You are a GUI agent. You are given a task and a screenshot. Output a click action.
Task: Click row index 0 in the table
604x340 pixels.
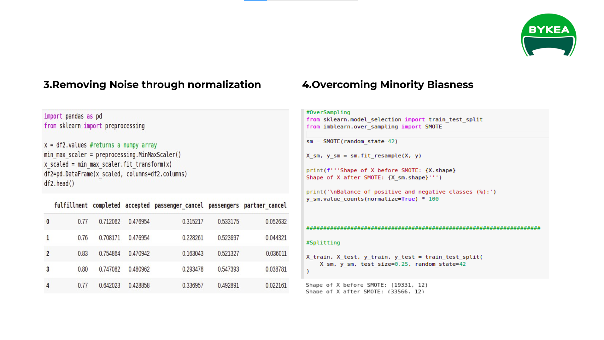[x=48, y=222]
